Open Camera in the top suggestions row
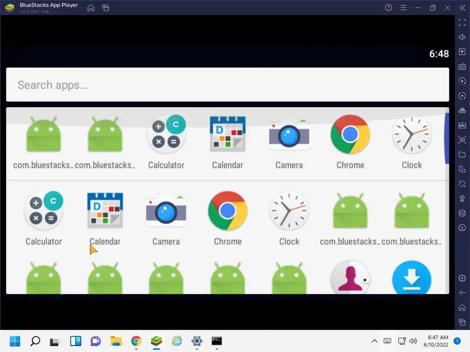The height and width of the screenshot is (352, 470). click(289, 142)
